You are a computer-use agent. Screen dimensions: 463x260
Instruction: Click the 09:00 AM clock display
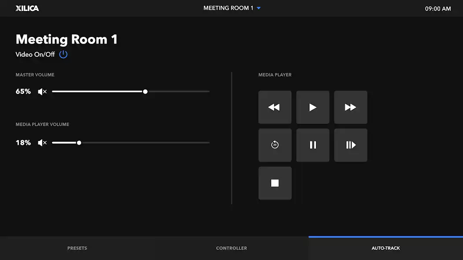(437, 9)
